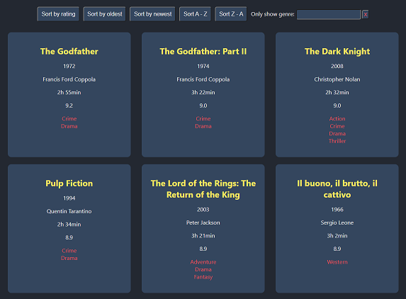Click year 1974 text
Image resolution: width=406 pixels, height=299 pixels.
(x=203, y=66)
